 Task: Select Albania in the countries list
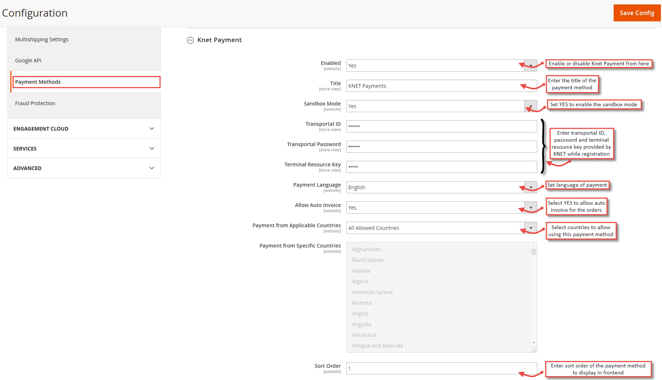pyautogui.click(x=361, y=271)
